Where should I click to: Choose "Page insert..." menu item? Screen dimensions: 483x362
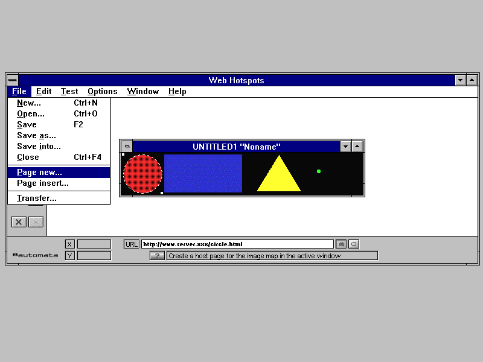coord(42,183)
